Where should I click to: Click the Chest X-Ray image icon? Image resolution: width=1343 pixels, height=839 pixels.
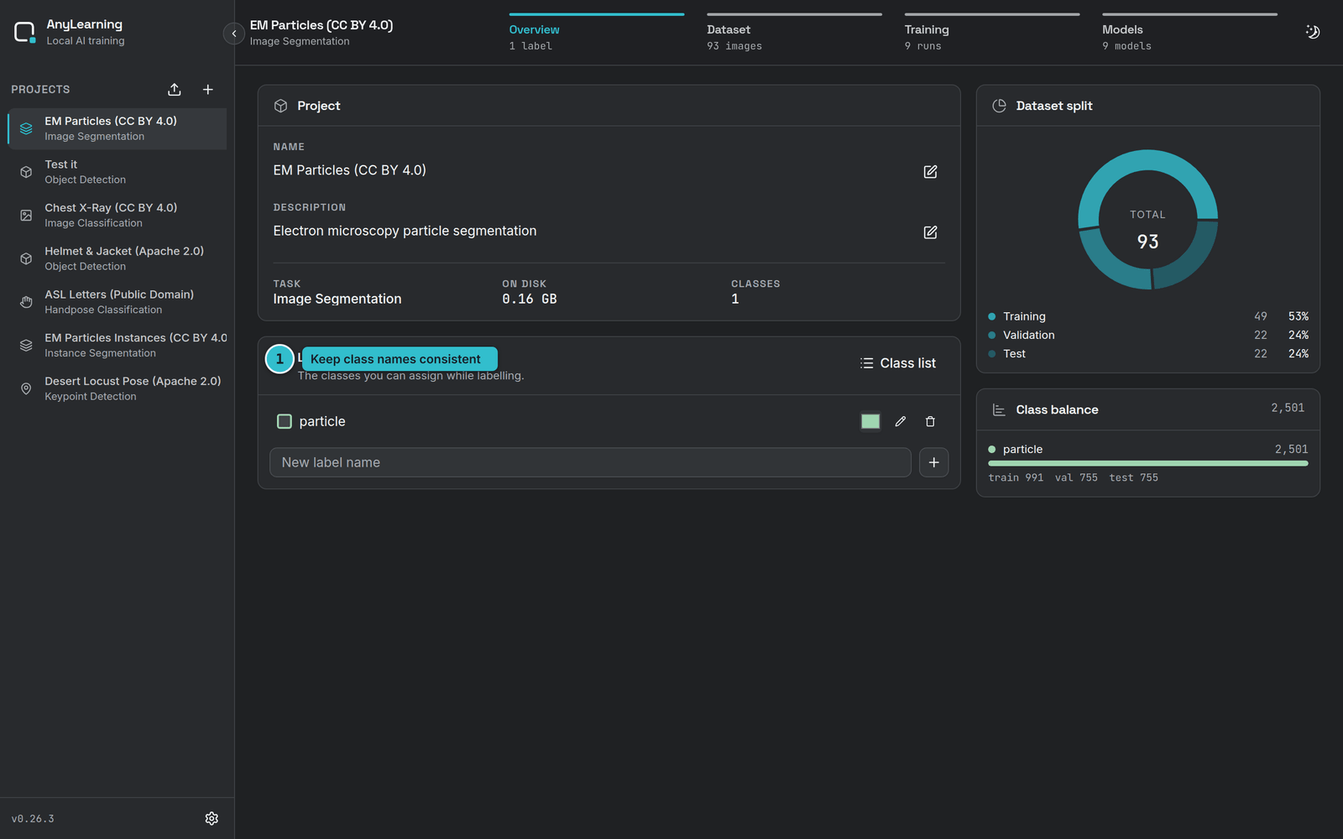click(26, 216)
